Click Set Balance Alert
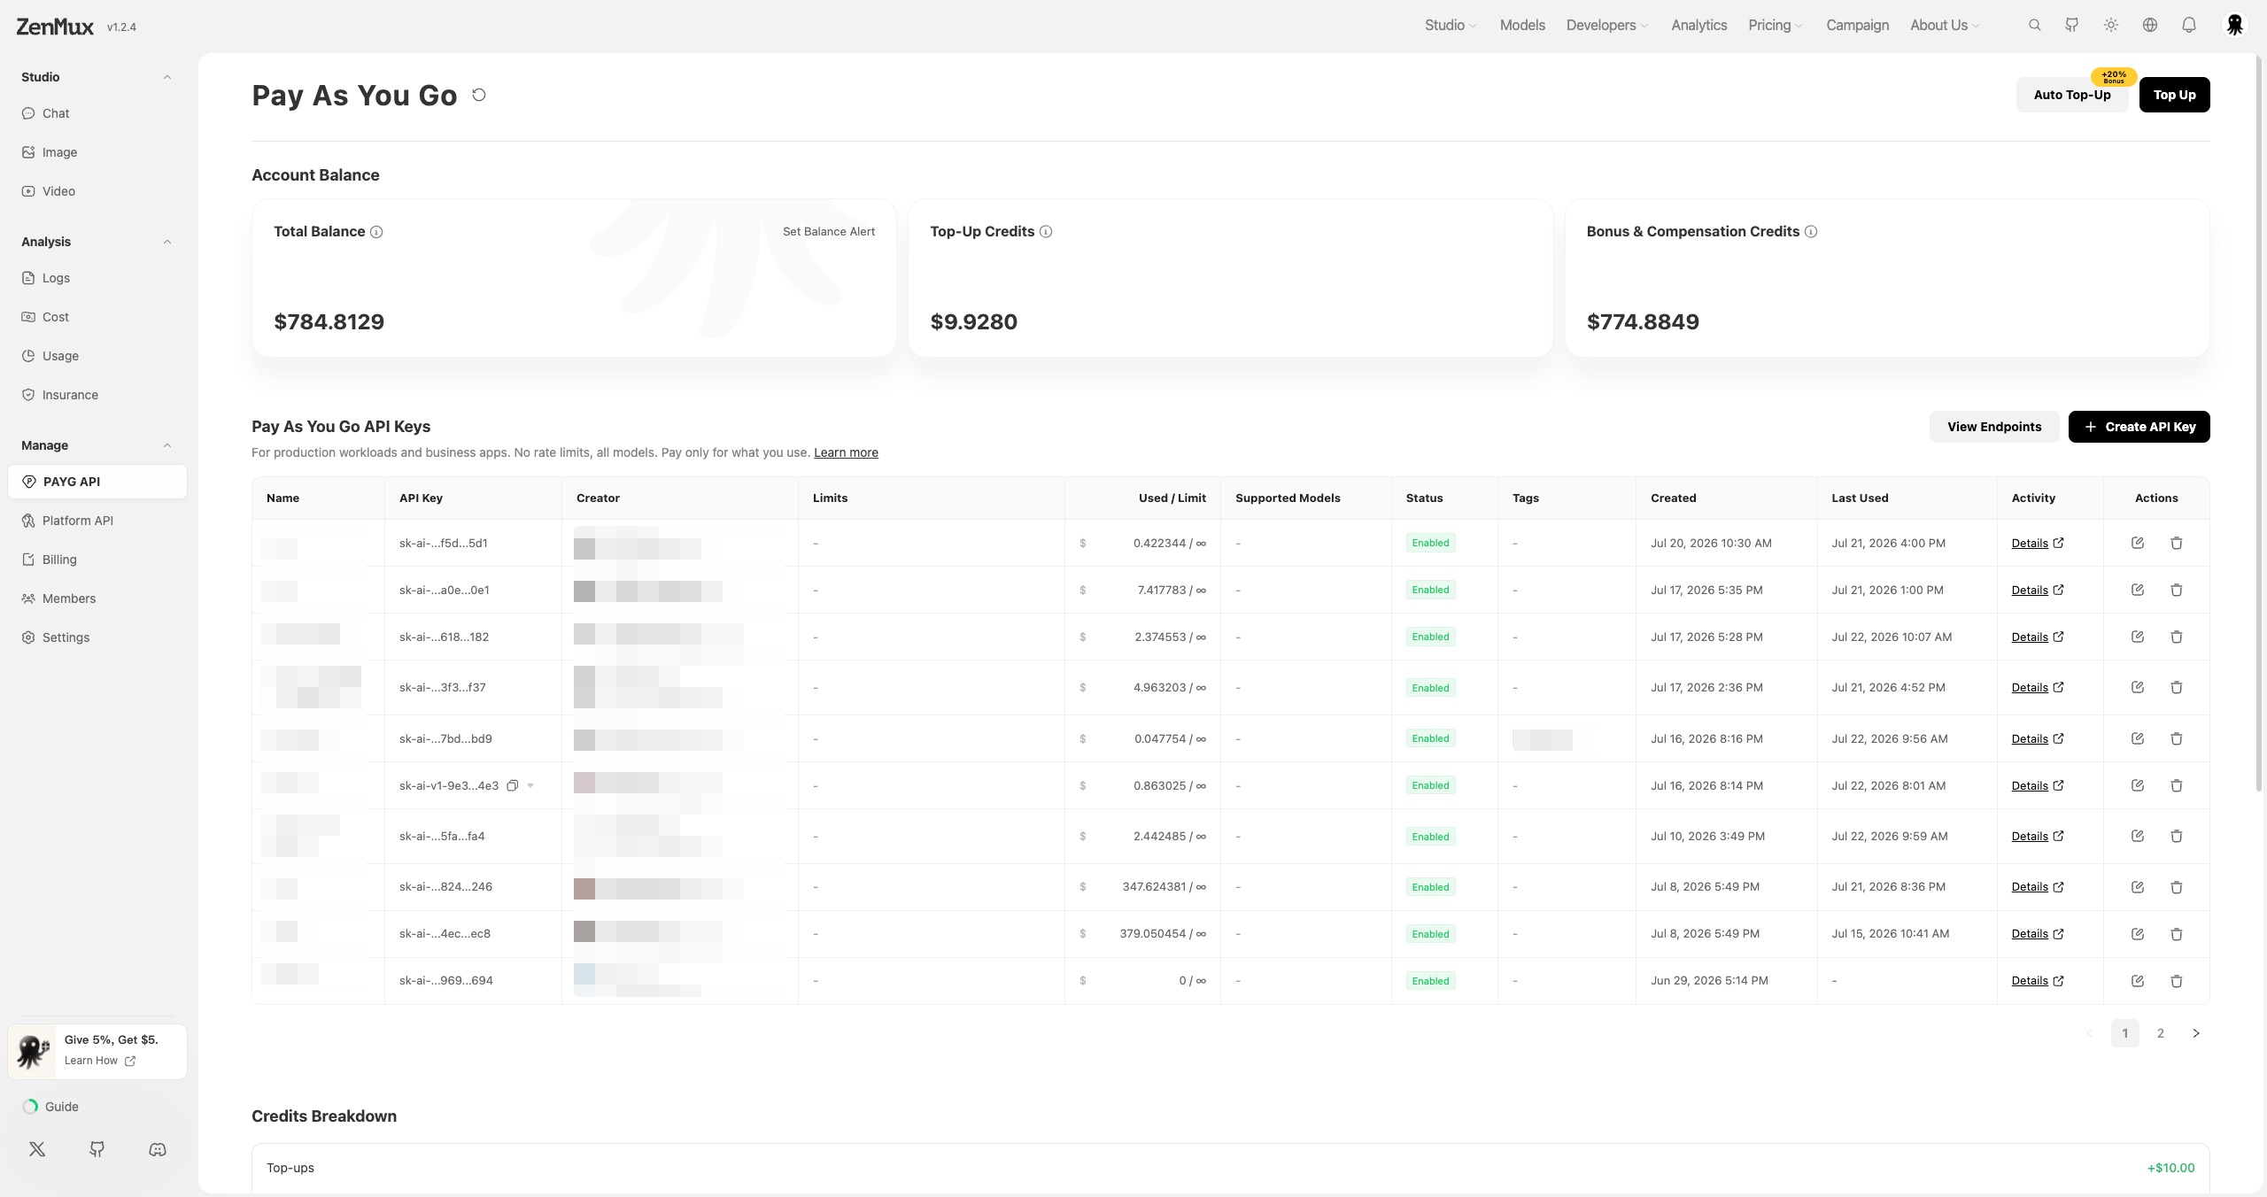Screen dimensions: 2267x1197 pos(829,232)
